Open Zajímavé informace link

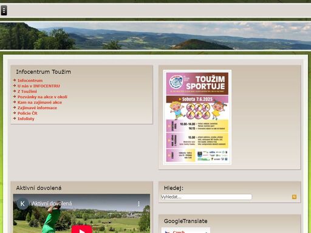pos(37,108)
